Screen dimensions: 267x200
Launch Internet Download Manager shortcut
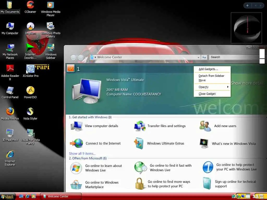(30, 51)
